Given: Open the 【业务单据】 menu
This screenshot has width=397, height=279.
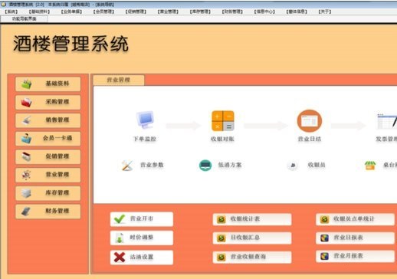Looking at the screenshot, I should click(x=71, y=11).
